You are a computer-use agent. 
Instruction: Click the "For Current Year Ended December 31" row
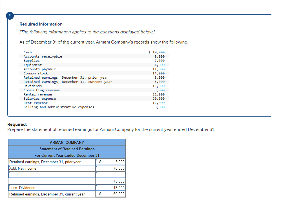(67, 155)
